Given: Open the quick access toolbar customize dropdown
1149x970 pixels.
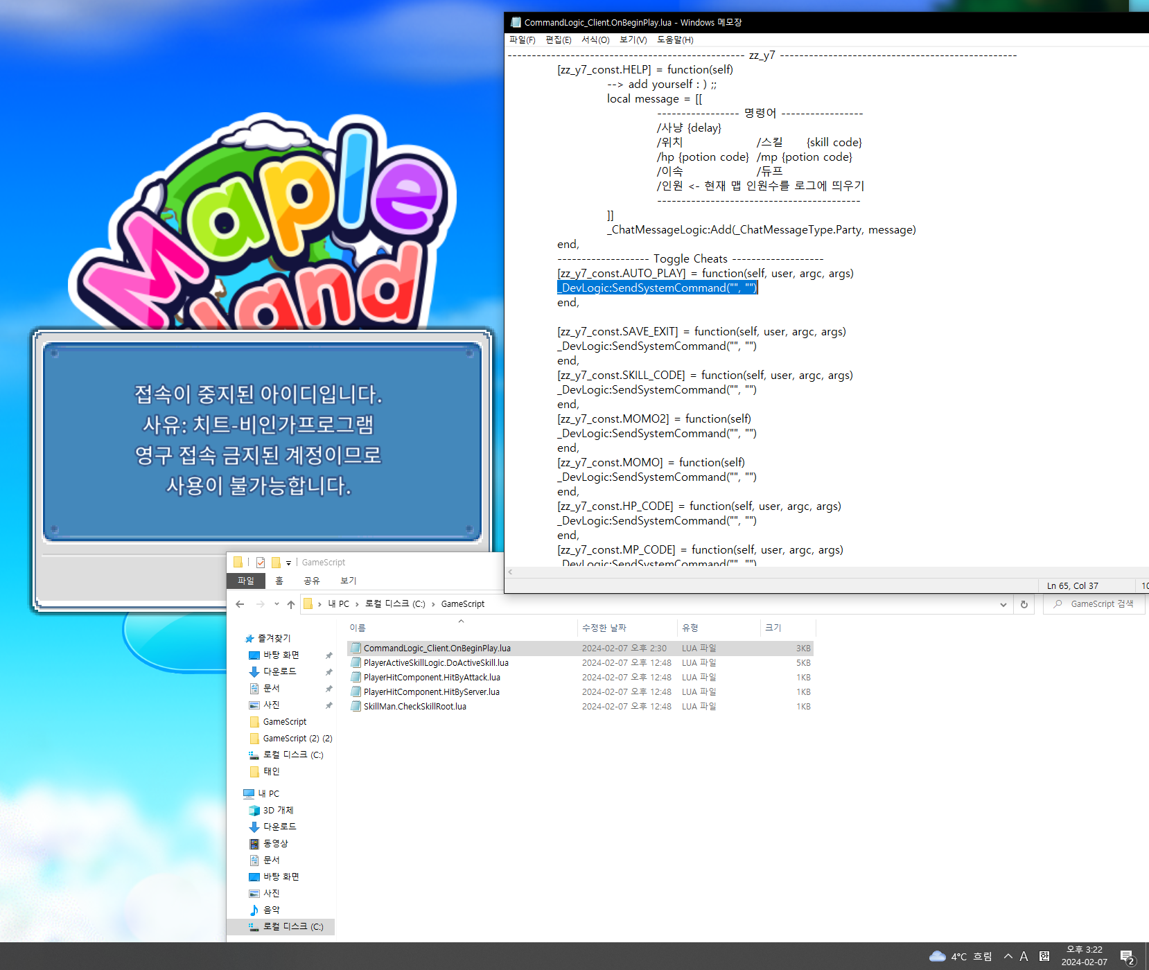Looking at the screenshot, I should (x=288, y=563).
